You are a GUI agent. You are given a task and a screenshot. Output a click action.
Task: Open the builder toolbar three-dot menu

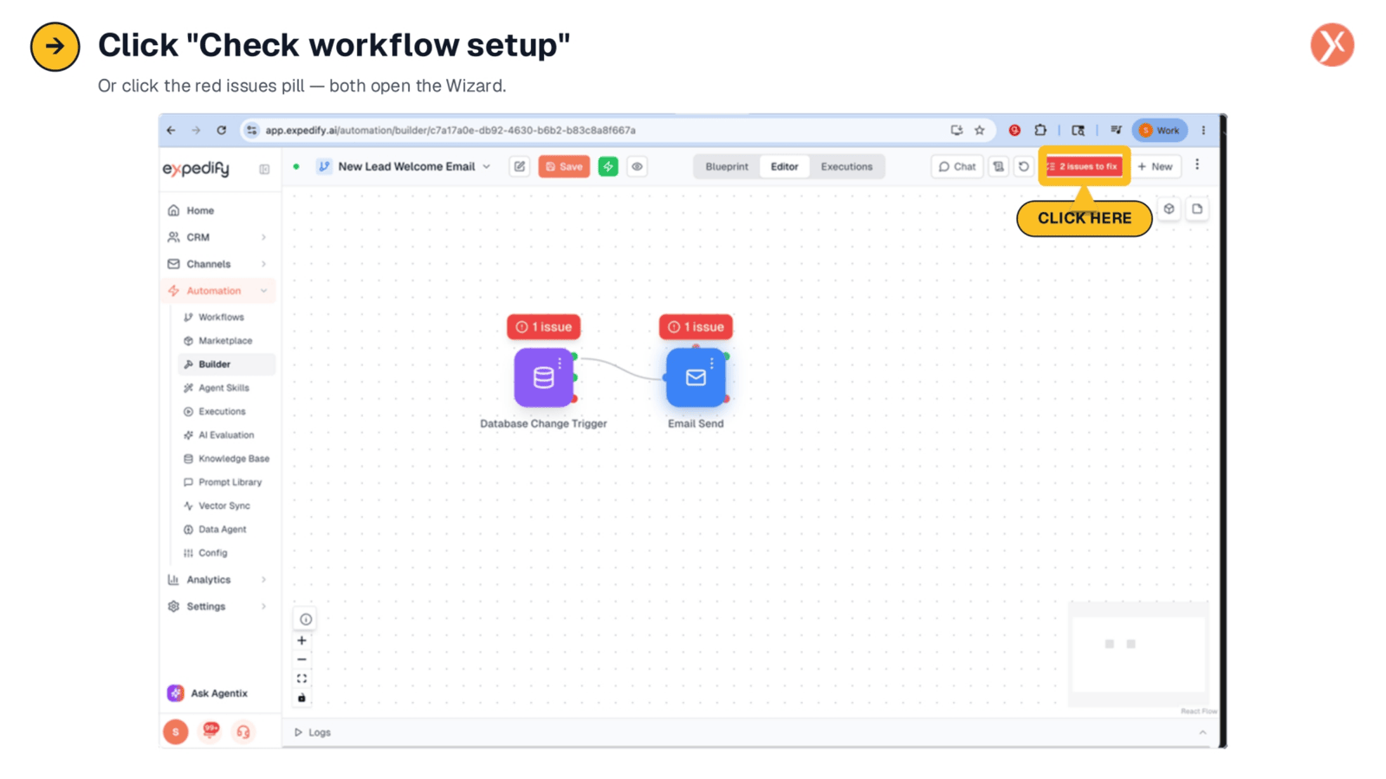tap(1197, 164)
